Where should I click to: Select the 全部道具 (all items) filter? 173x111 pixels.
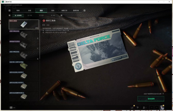coord(18,15)
